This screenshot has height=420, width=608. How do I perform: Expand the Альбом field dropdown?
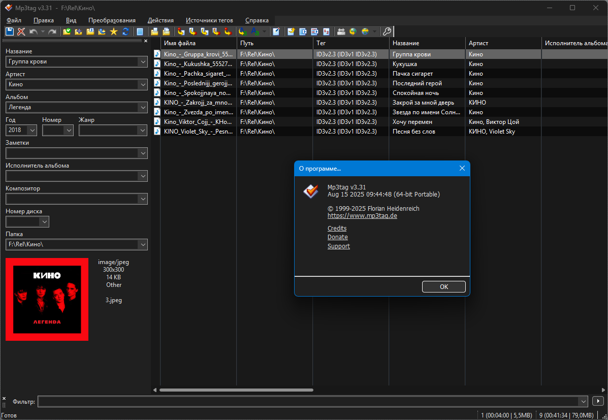[143, 108]
